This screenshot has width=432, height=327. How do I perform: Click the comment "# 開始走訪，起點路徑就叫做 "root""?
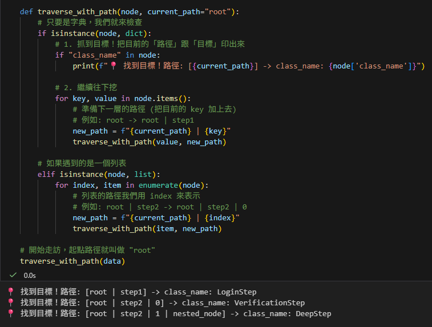88,250
